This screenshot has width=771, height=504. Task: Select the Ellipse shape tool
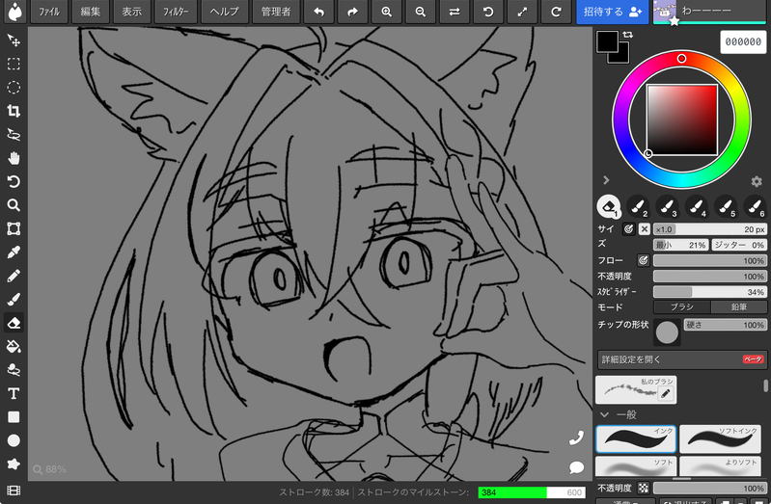click(14, 440)
